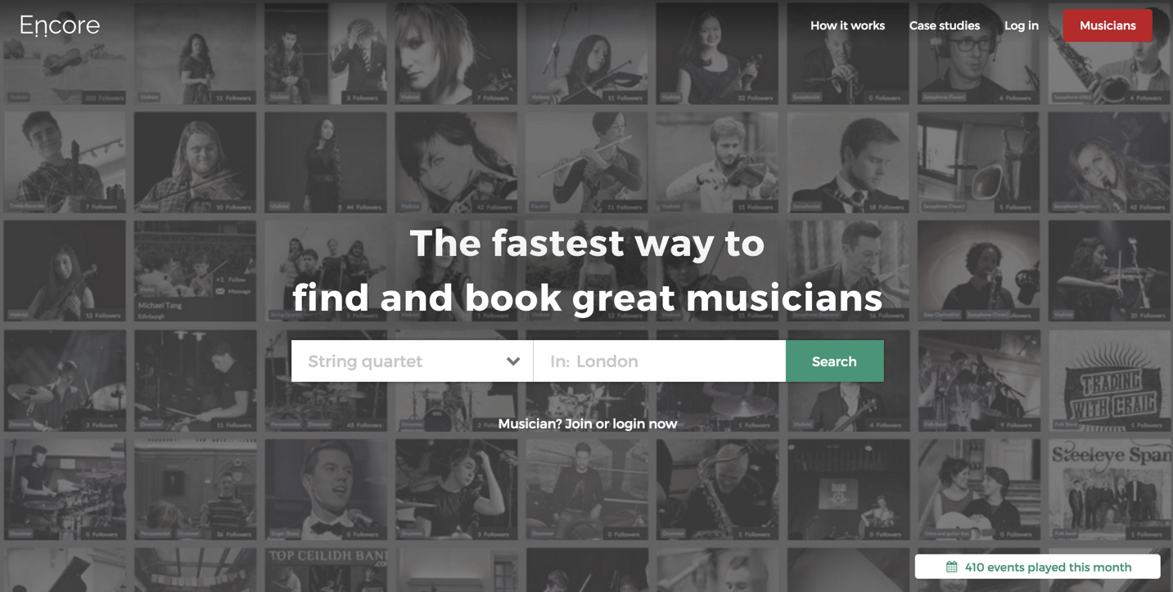Open the How it works page
The image size is (1173, 592).
coord(847,25)
